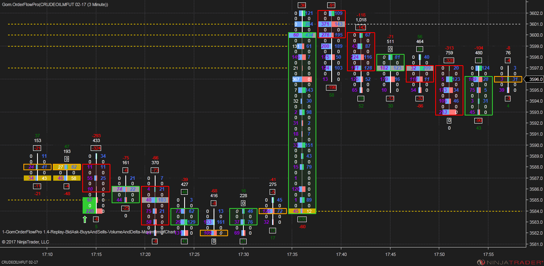The height and width of the screenshot is (266, 544).
Task: Select the 1-GomOrderFlowPro 1.4-Replay indicator label
Action: pyautogui.click(x=89, y=232)
